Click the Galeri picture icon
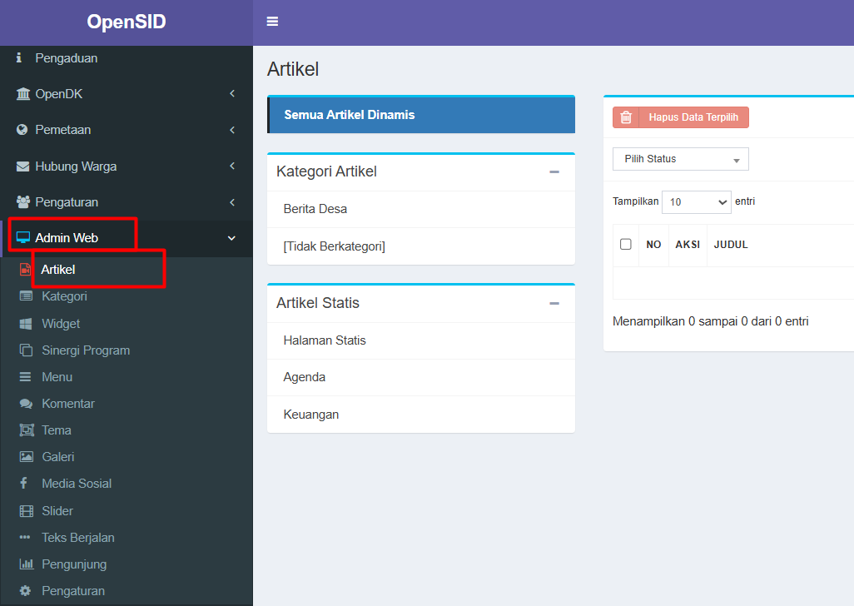This screenshot has width=854, height=606. coord(26,457)
